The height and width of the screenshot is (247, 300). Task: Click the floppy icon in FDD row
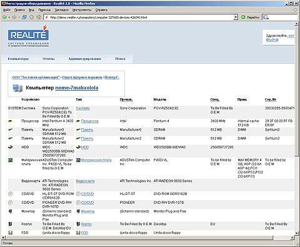[10, 233]
